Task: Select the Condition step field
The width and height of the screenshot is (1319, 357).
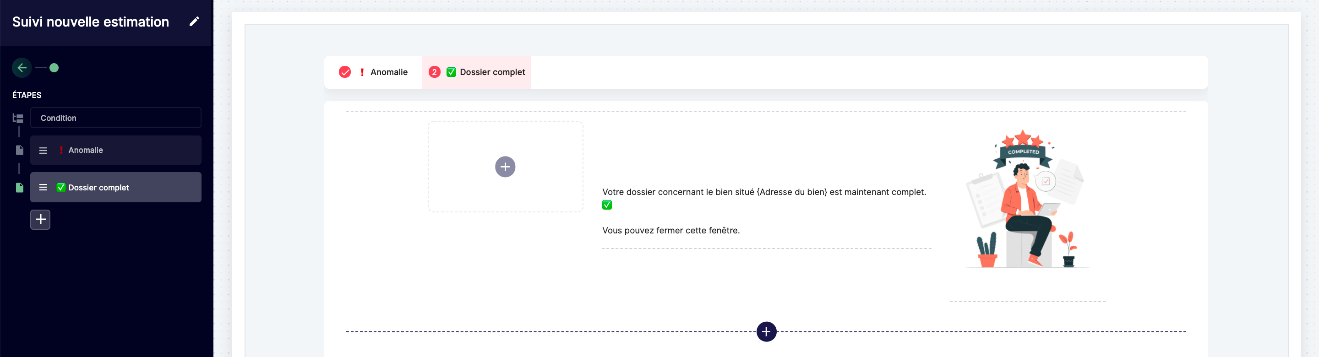Action: pyautogui.click(x=116, y=118)
